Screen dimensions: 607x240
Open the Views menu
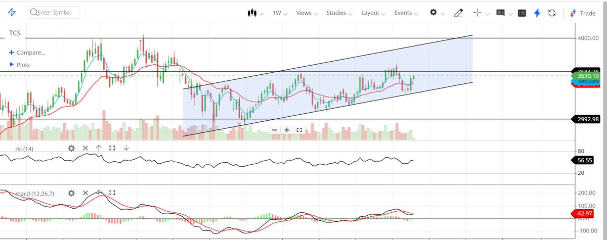click(x=307, y=13)
